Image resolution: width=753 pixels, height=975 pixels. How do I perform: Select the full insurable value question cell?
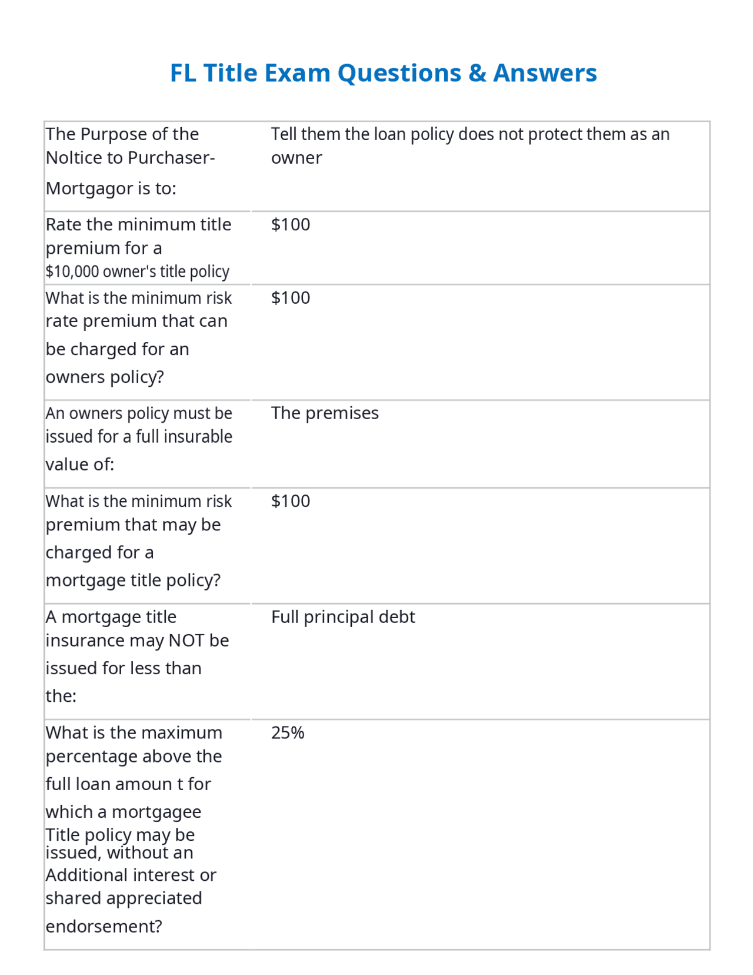(x=148, y=444)
